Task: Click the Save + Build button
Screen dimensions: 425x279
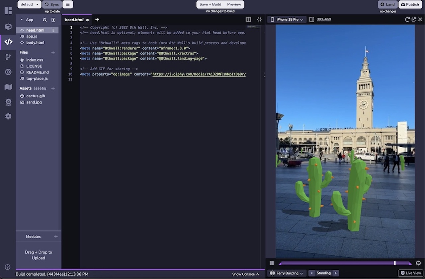Action: (x=210, y=4)
